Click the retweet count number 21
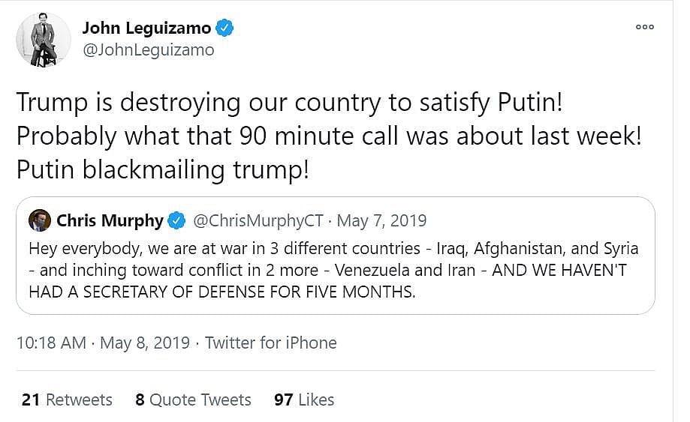This screenshot has width=690, height=422. (x=31, y=400)
